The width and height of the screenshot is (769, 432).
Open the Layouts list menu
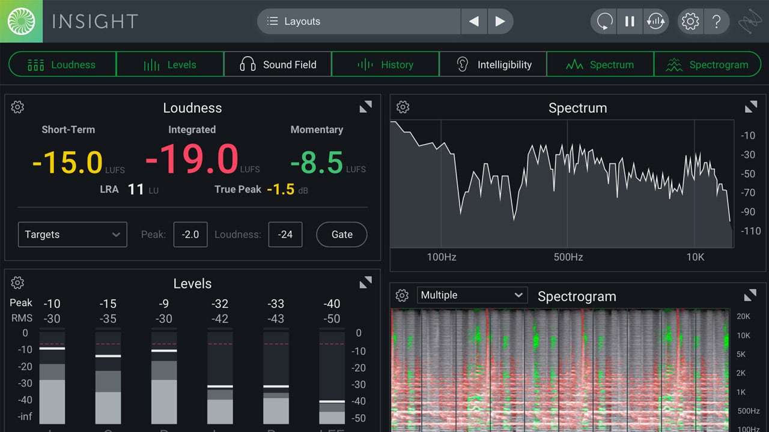pyautogui.click(x=359, y=22)
